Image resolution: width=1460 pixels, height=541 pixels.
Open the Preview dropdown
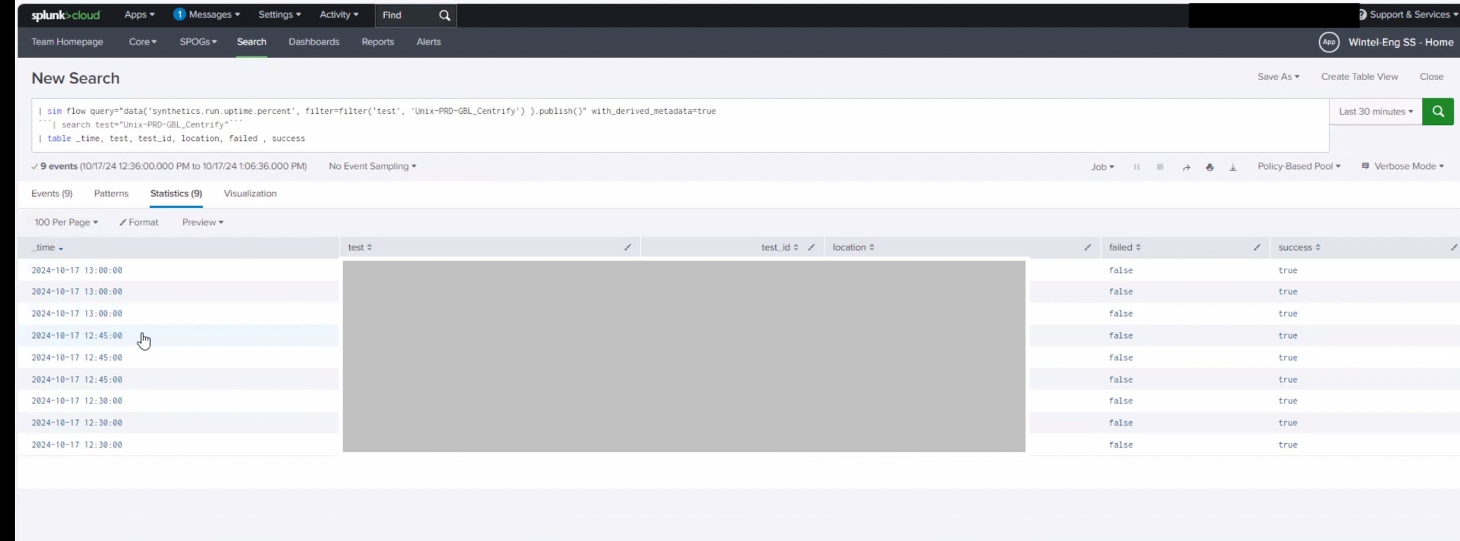point(202,222)
